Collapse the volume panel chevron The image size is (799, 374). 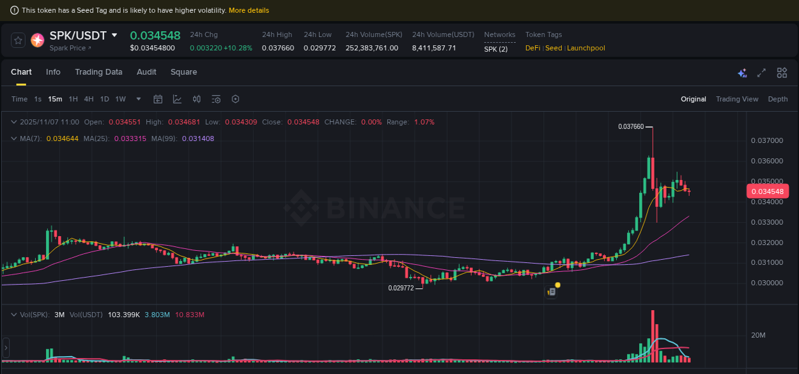click(x=13, y=314)
